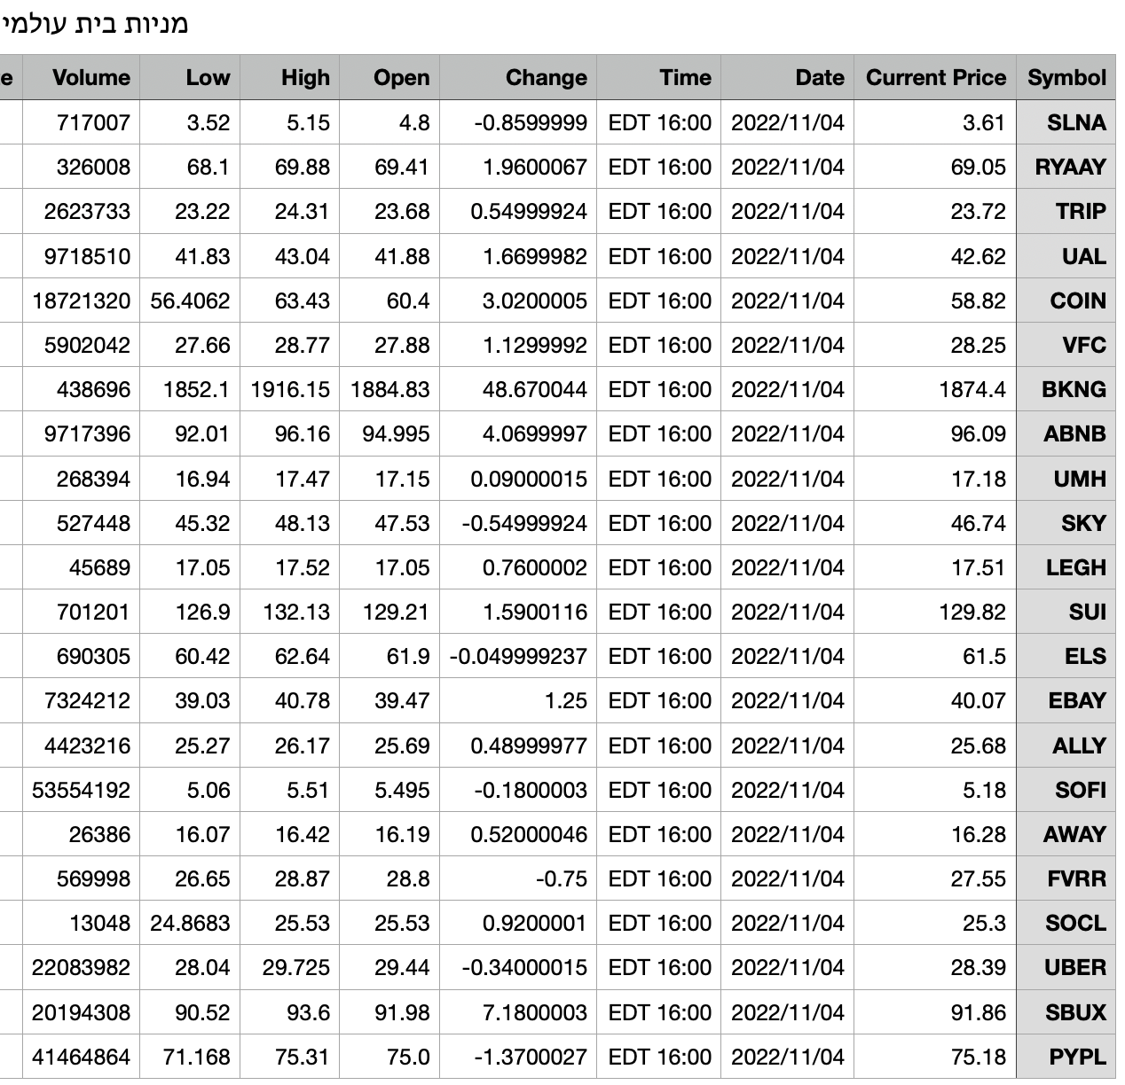Click the FVRR symbol cell

tap(1066, 878)
